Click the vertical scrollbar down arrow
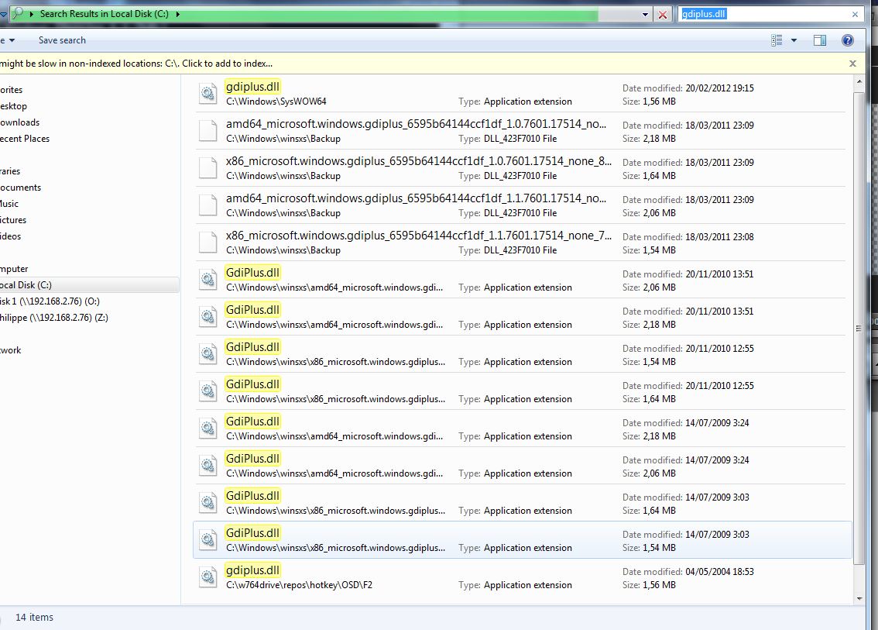 tap(859, 598)
